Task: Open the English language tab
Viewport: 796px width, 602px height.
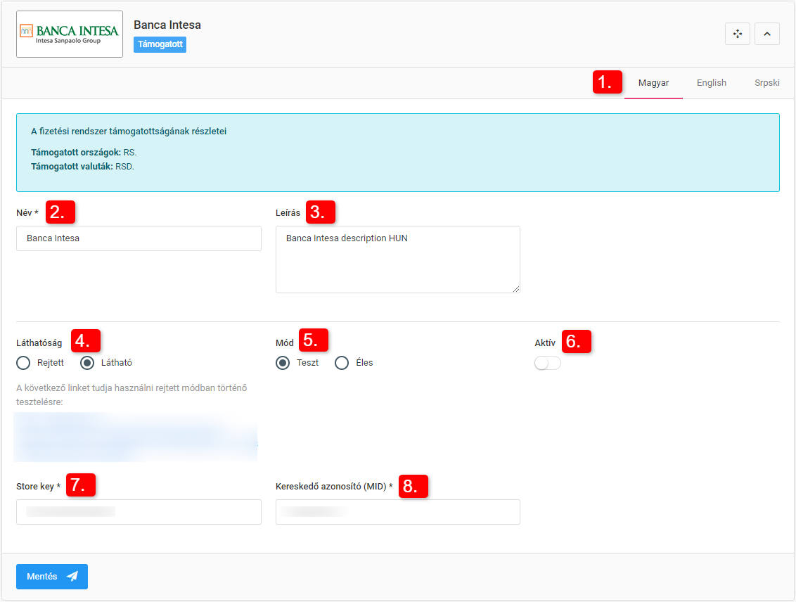Action: tap(711, 83)
